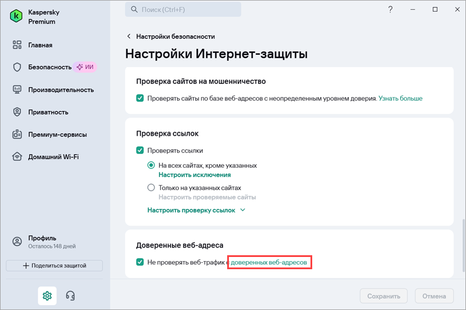This screenshot has width=466, height=310.
Task: Toggle the fraud site database check checkbox
Action: (140, 98)
